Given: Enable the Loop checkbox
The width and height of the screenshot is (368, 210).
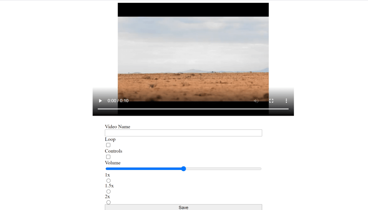Looking at the screenshot, I should pyautogui.click(x=108, y=145).
